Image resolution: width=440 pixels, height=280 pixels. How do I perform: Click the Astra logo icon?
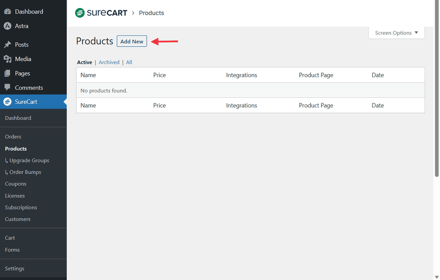point(8,26)
